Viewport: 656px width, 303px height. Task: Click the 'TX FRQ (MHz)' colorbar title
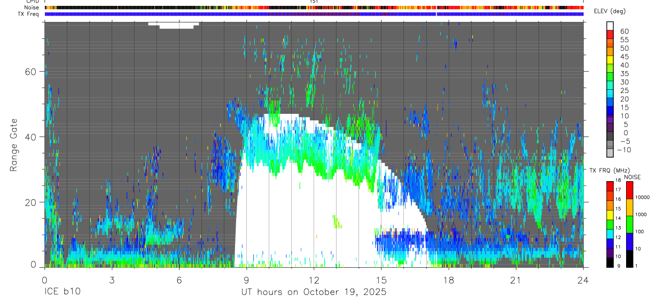(x=609, y=170)
